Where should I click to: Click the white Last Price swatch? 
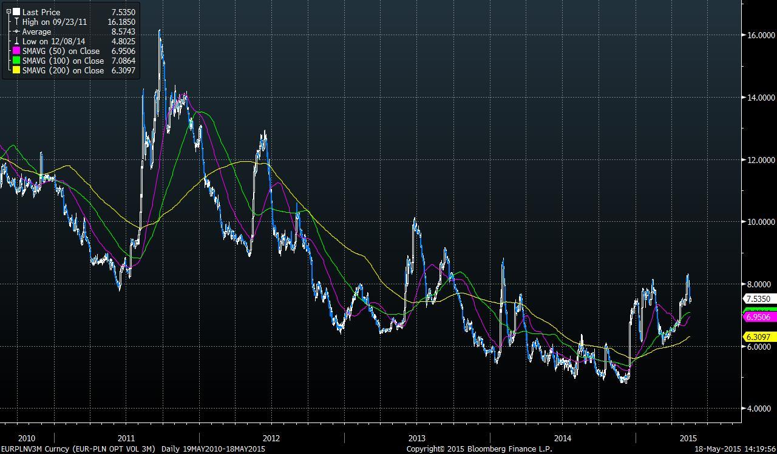click(x=16, y=12)
